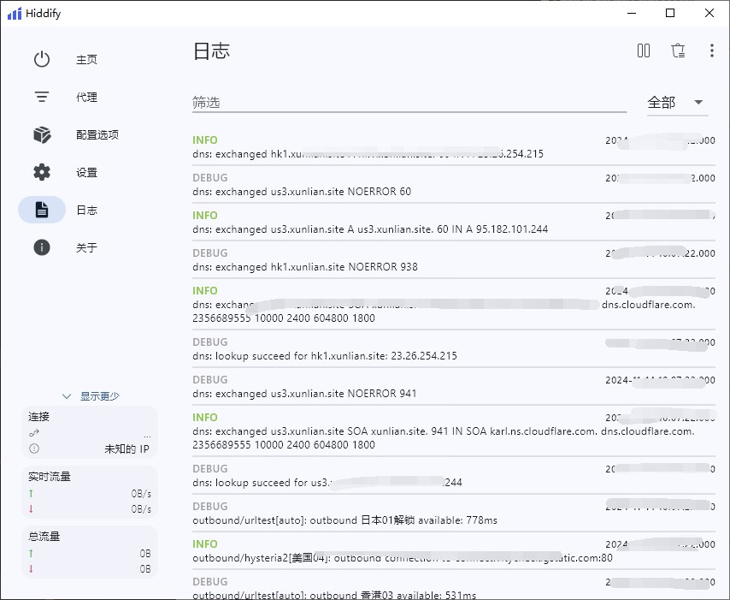Viewport: 730px width, 600px height.
Task: Click the 代理 filter-lines icon
Action: pos(42,97)
